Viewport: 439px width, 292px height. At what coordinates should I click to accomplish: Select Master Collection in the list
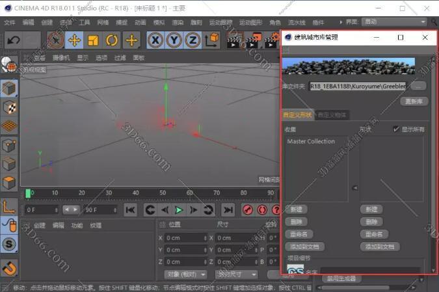coord(311,141)
